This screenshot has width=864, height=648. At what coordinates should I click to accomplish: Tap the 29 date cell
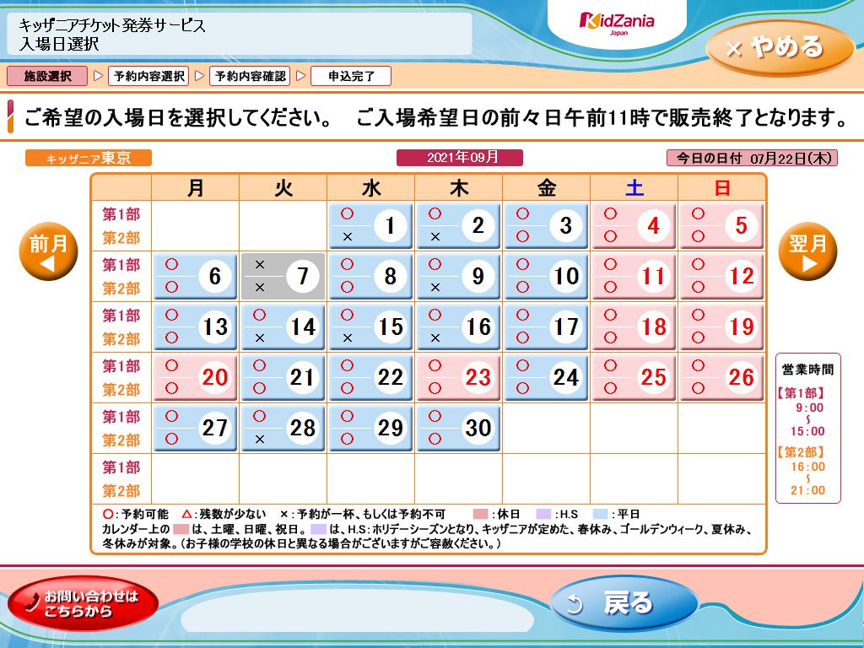pyautogui.click(x=371, y=428)
